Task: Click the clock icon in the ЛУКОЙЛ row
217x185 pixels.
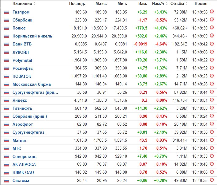Action: click(x=212, y=52)
